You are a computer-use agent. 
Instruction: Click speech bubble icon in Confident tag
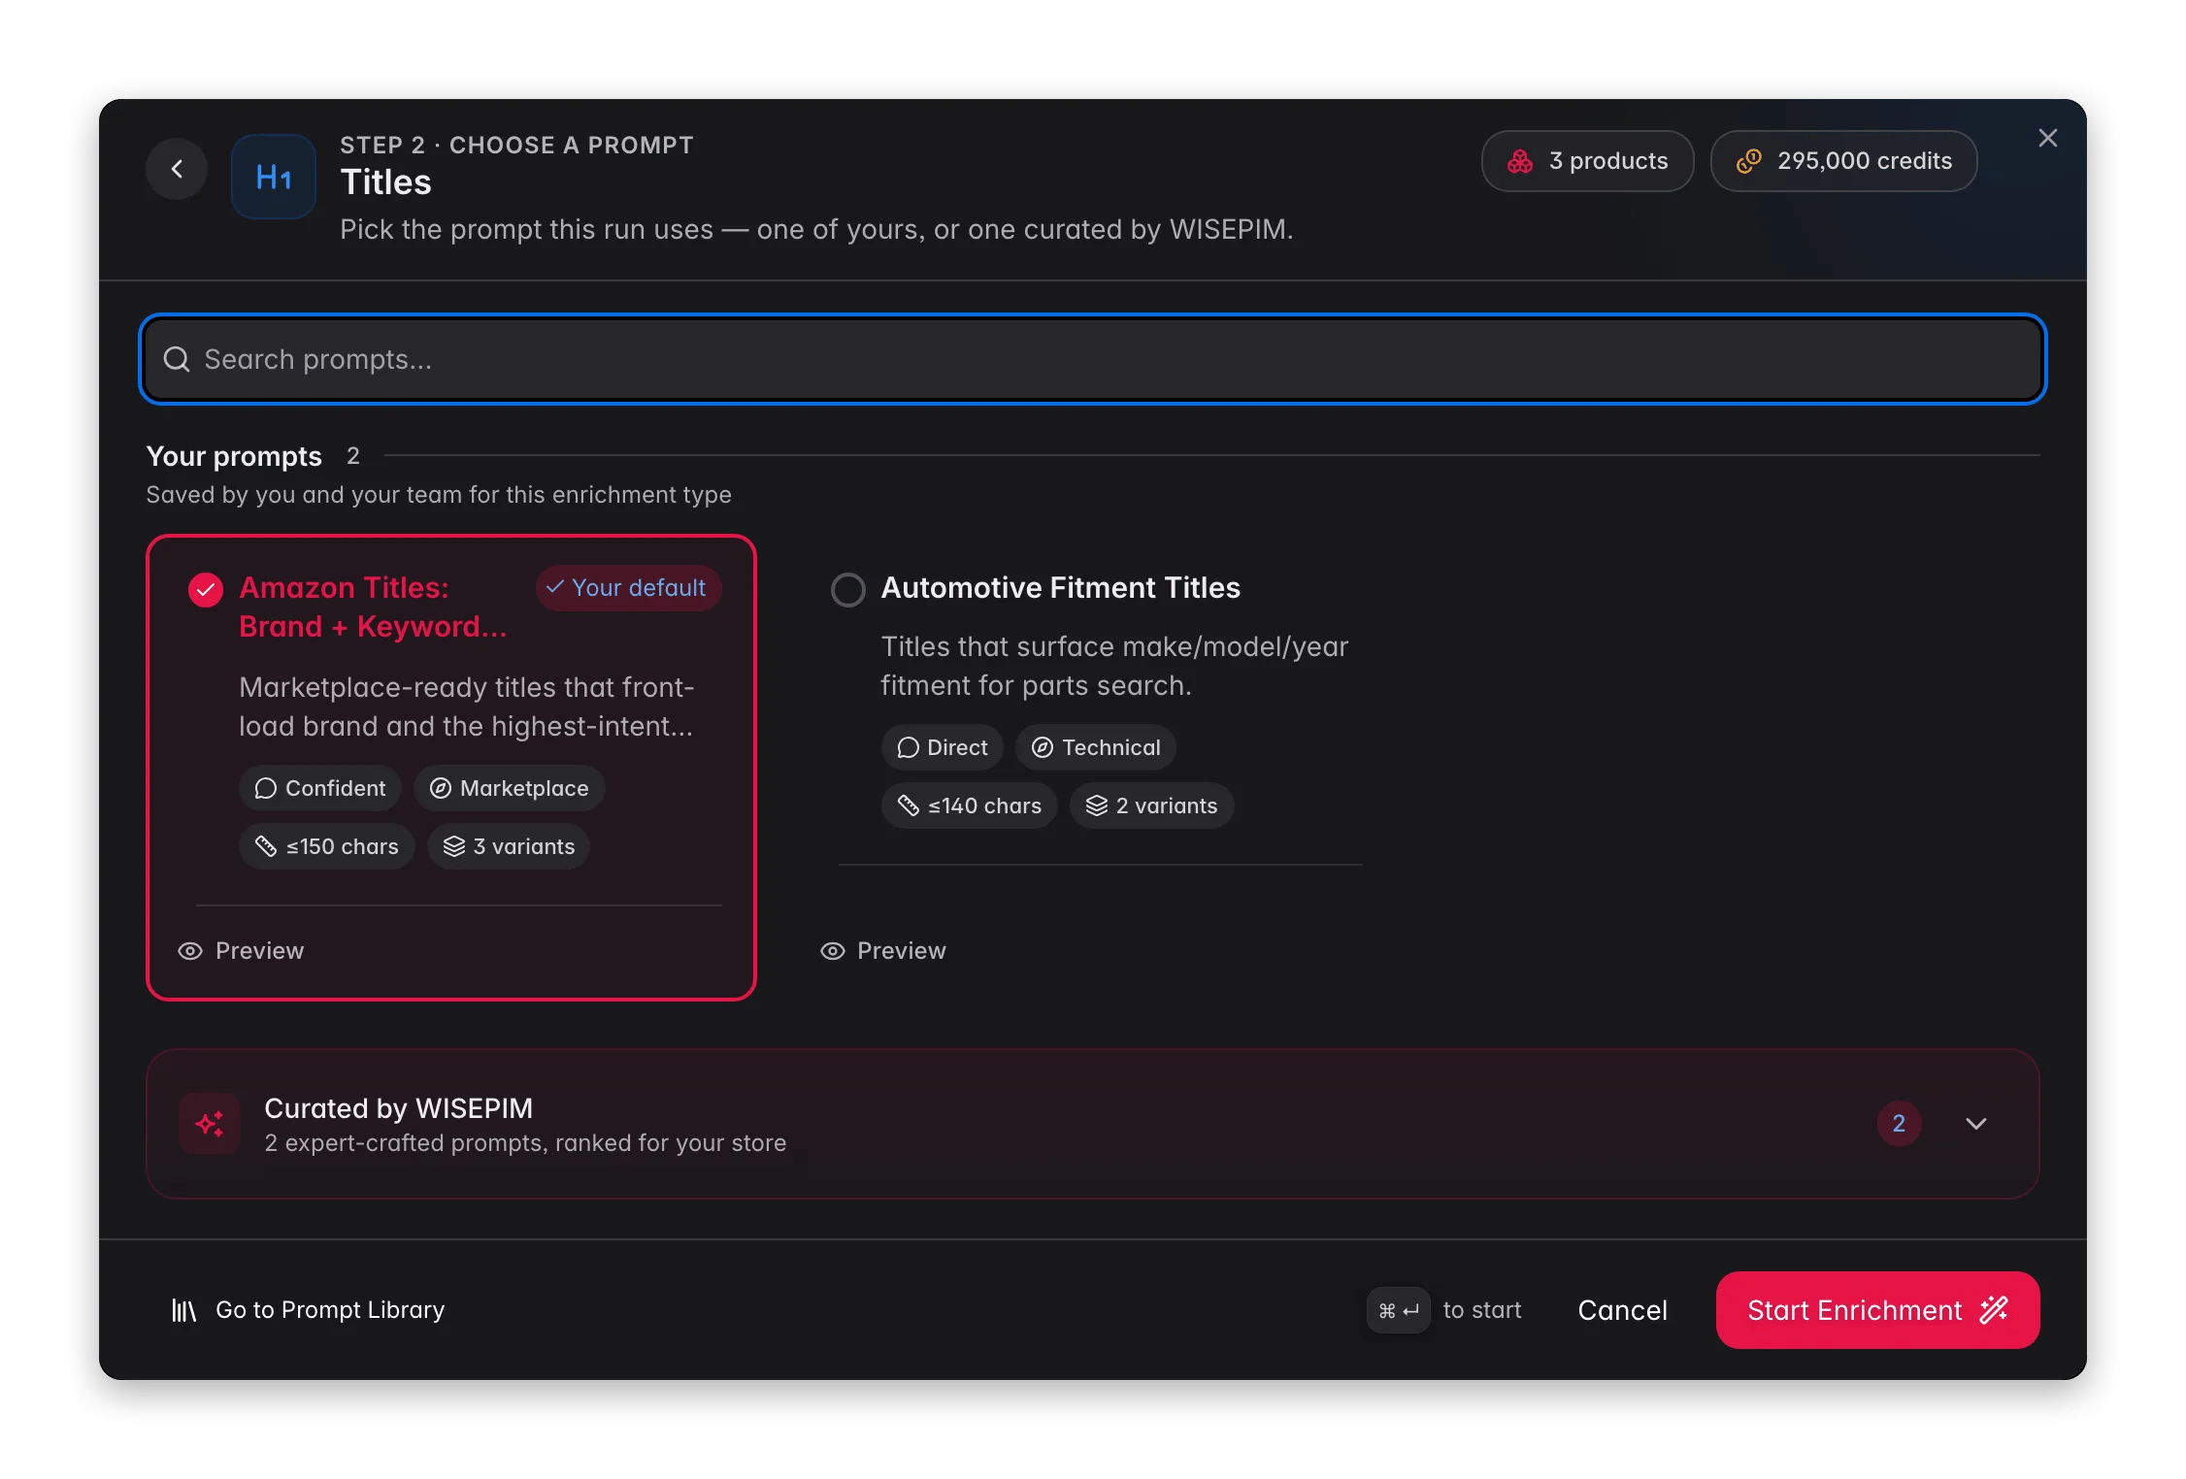[x=266, y=788]
